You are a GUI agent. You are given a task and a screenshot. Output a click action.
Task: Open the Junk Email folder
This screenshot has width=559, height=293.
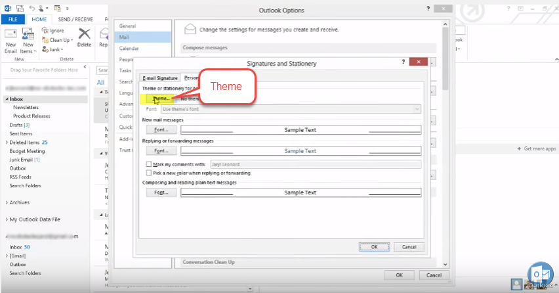(x=24, y=160)
